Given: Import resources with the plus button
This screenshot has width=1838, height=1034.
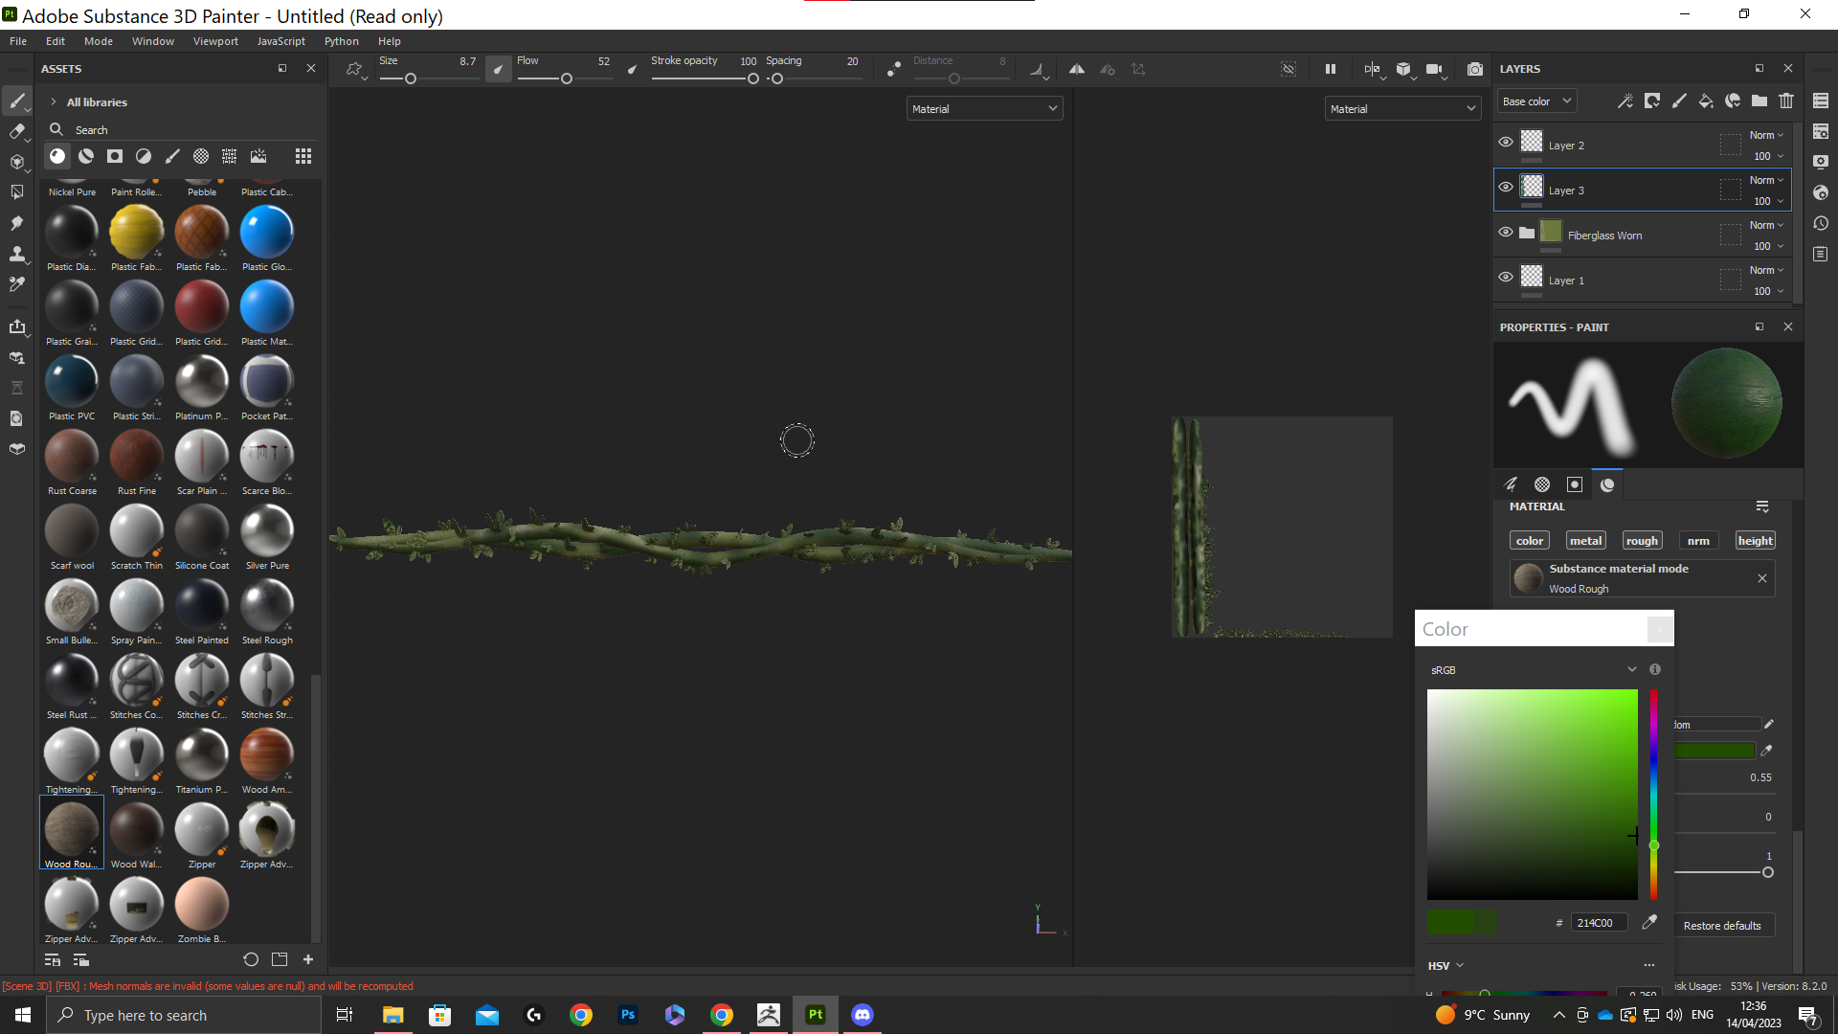Looking at the screenshot, I should point(308,959).
